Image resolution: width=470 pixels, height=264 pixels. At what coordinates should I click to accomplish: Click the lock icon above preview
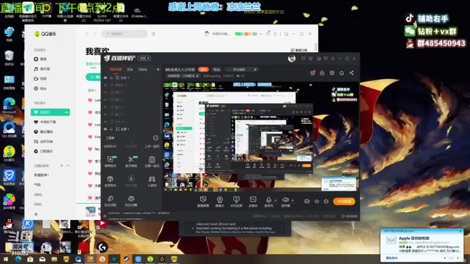[x=322, y=73]
